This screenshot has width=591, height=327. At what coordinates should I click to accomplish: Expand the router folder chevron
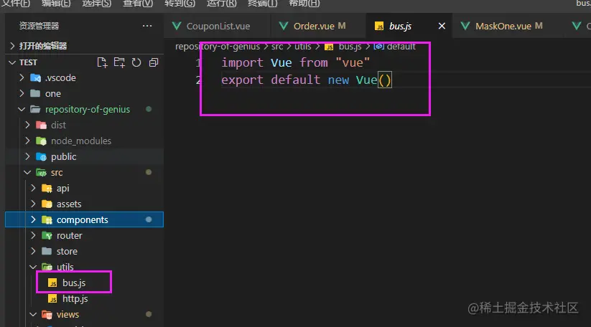(33, 235)
